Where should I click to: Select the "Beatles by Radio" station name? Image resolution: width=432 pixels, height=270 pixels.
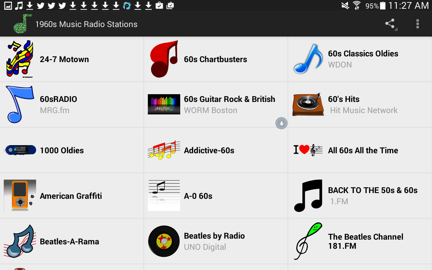(x=214, y=236)
